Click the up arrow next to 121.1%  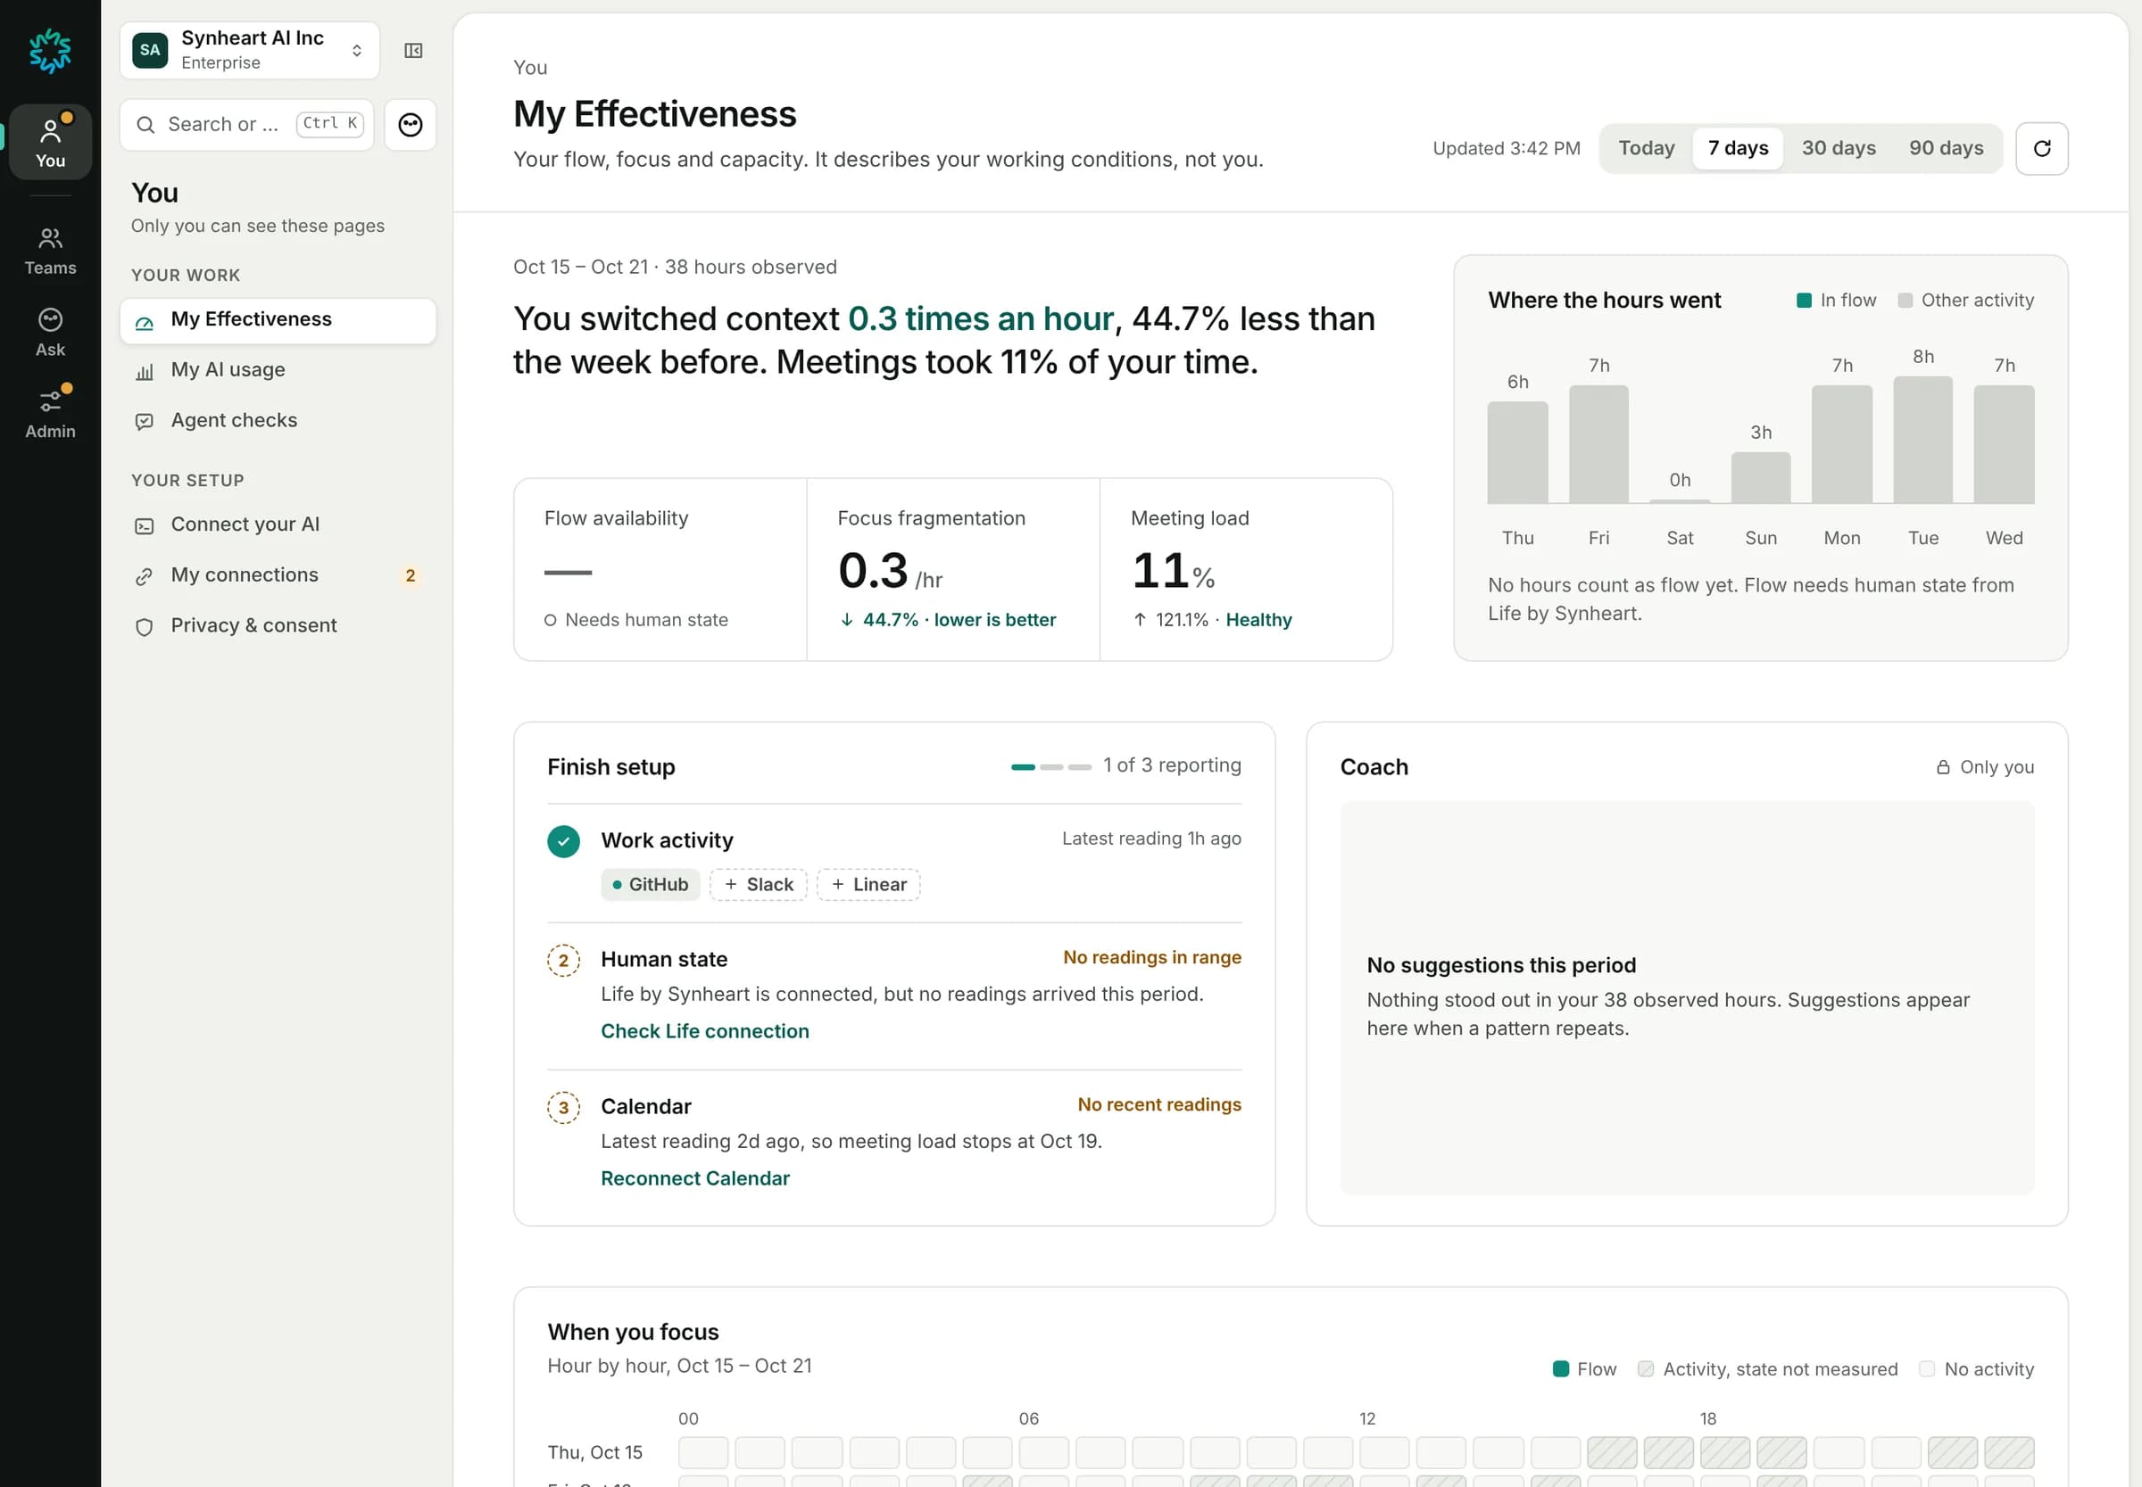1139,620
